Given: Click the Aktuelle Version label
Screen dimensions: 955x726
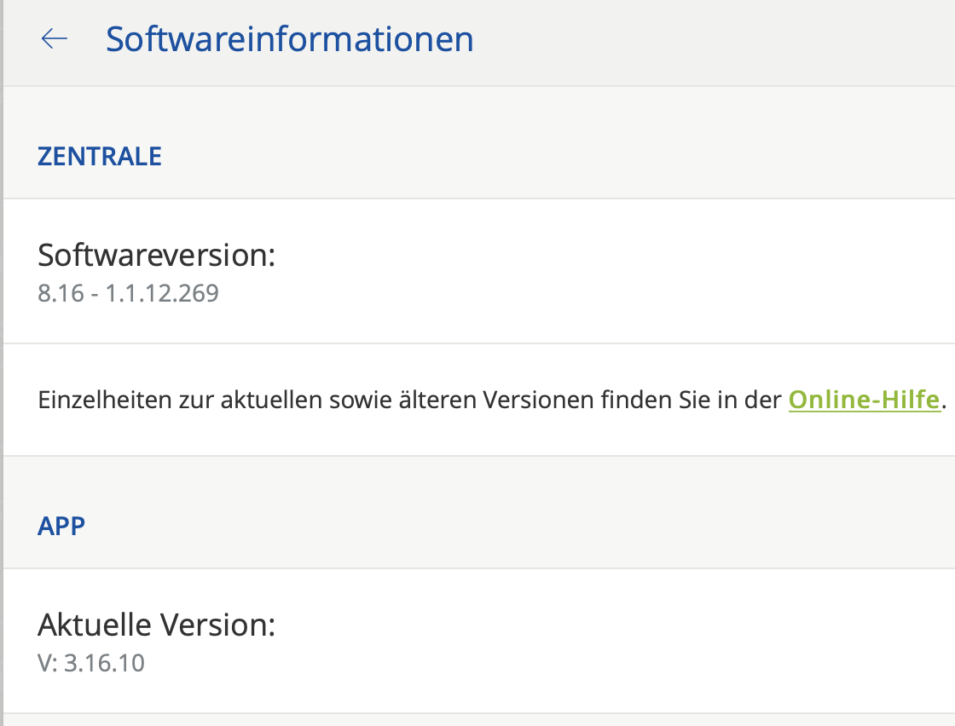Looking at the screenshot, I should 157,625.
